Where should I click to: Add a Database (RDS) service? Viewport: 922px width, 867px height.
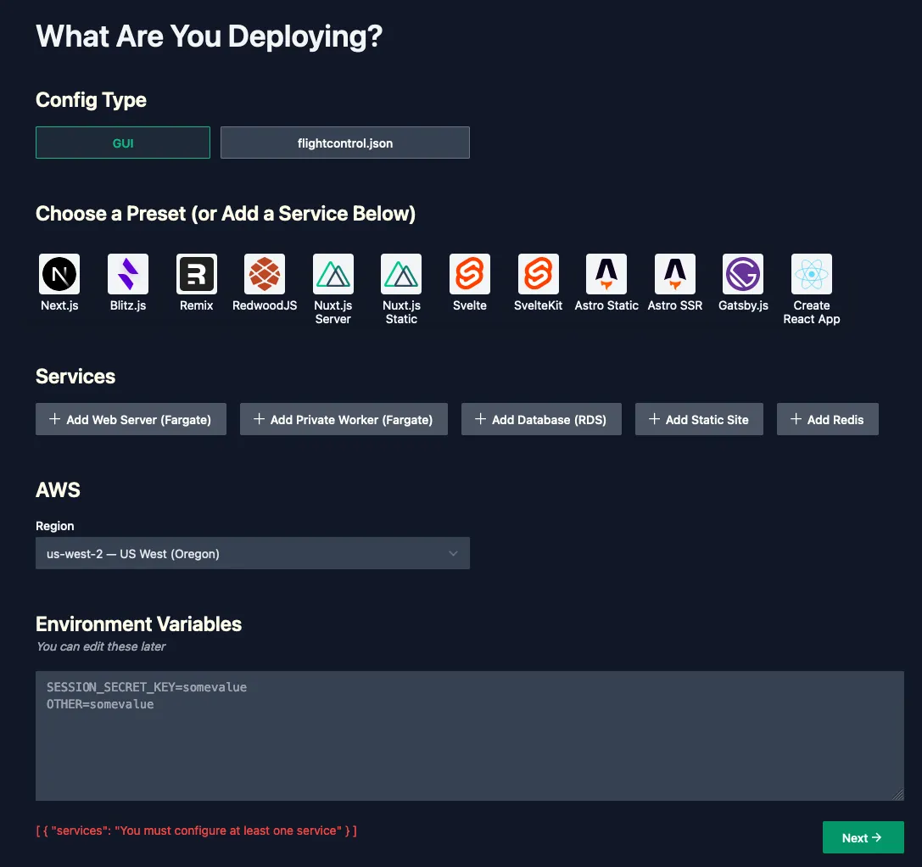coord(541,418)
